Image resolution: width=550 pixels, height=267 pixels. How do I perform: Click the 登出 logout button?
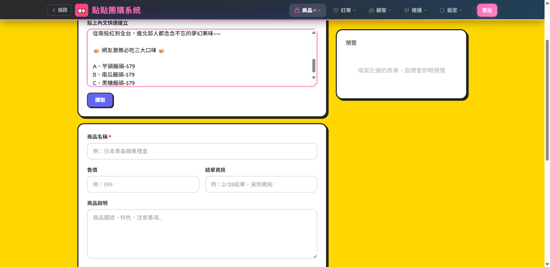(x=487, y=10)
